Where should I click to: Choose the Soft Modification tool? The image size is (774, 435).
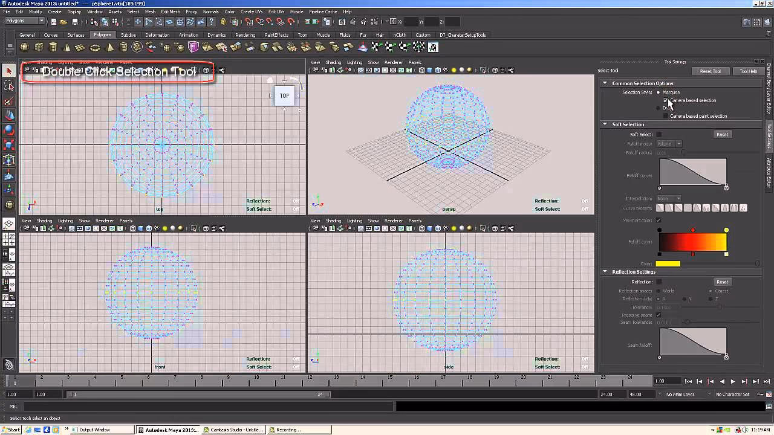(8, 175)
